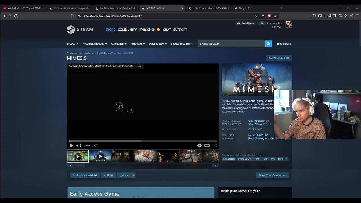The width and height of the screenshot is (361, 203).
Task: Expand the Categories dropdown
Action: point(119,44)
